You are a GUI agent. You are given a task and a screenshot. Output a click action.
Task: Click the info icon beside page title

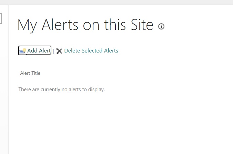161,26
